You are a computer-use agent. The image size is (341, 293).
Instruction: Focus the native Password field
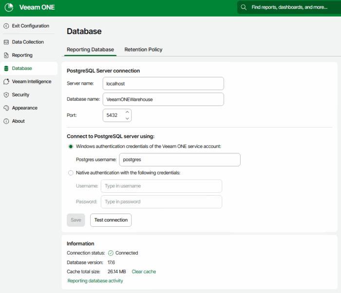[161, 201]
